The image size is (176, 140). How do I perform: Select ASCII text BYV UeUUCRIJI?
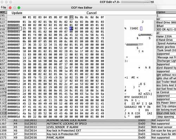(136, 97)
